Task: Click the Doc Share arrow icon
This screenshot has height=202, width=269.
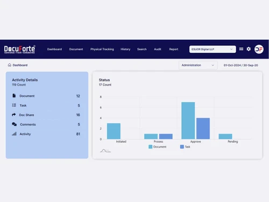Action: click(x=14, y=115)
